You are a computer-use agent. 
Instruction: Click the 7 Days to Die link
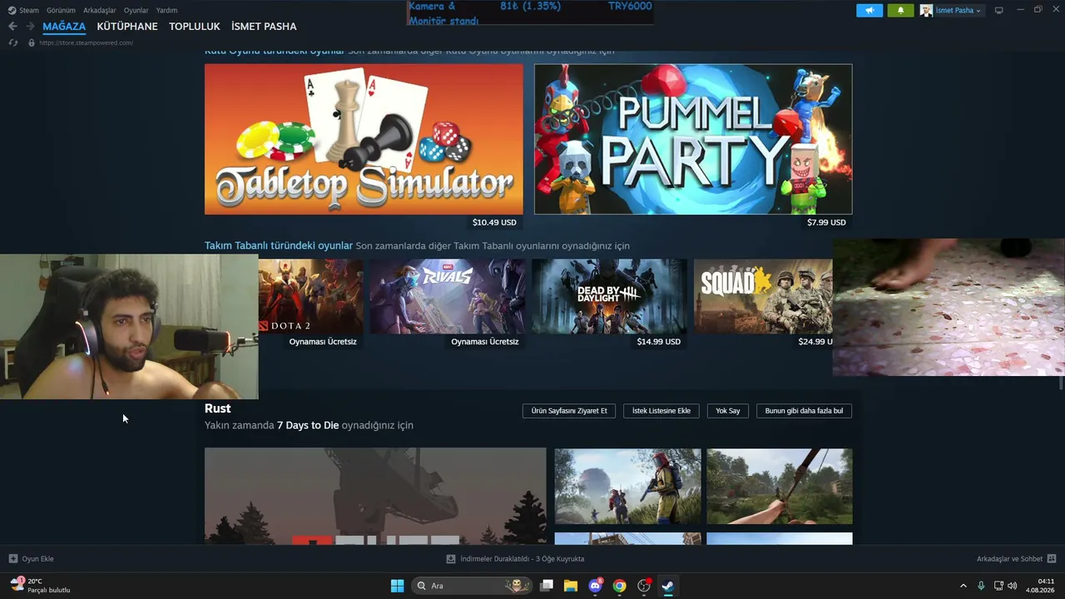tap(308, 425)
